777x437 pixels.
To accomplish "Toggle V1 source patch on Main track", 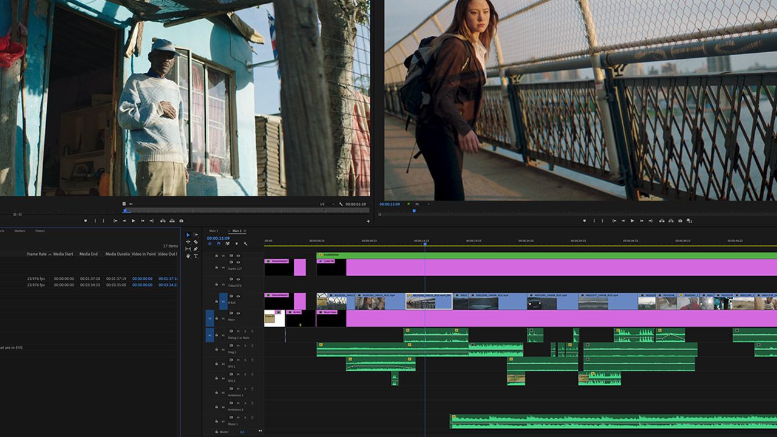I will tap(209, 319).
